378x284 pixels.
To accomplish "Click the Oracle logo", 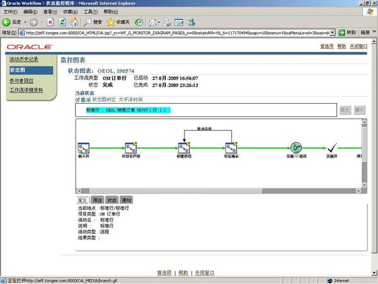I will click(x=30, y=47).
